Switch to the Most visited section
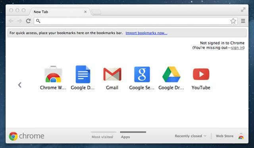The width and height of the screenshot is (254, 148). [x=102, y=137]
